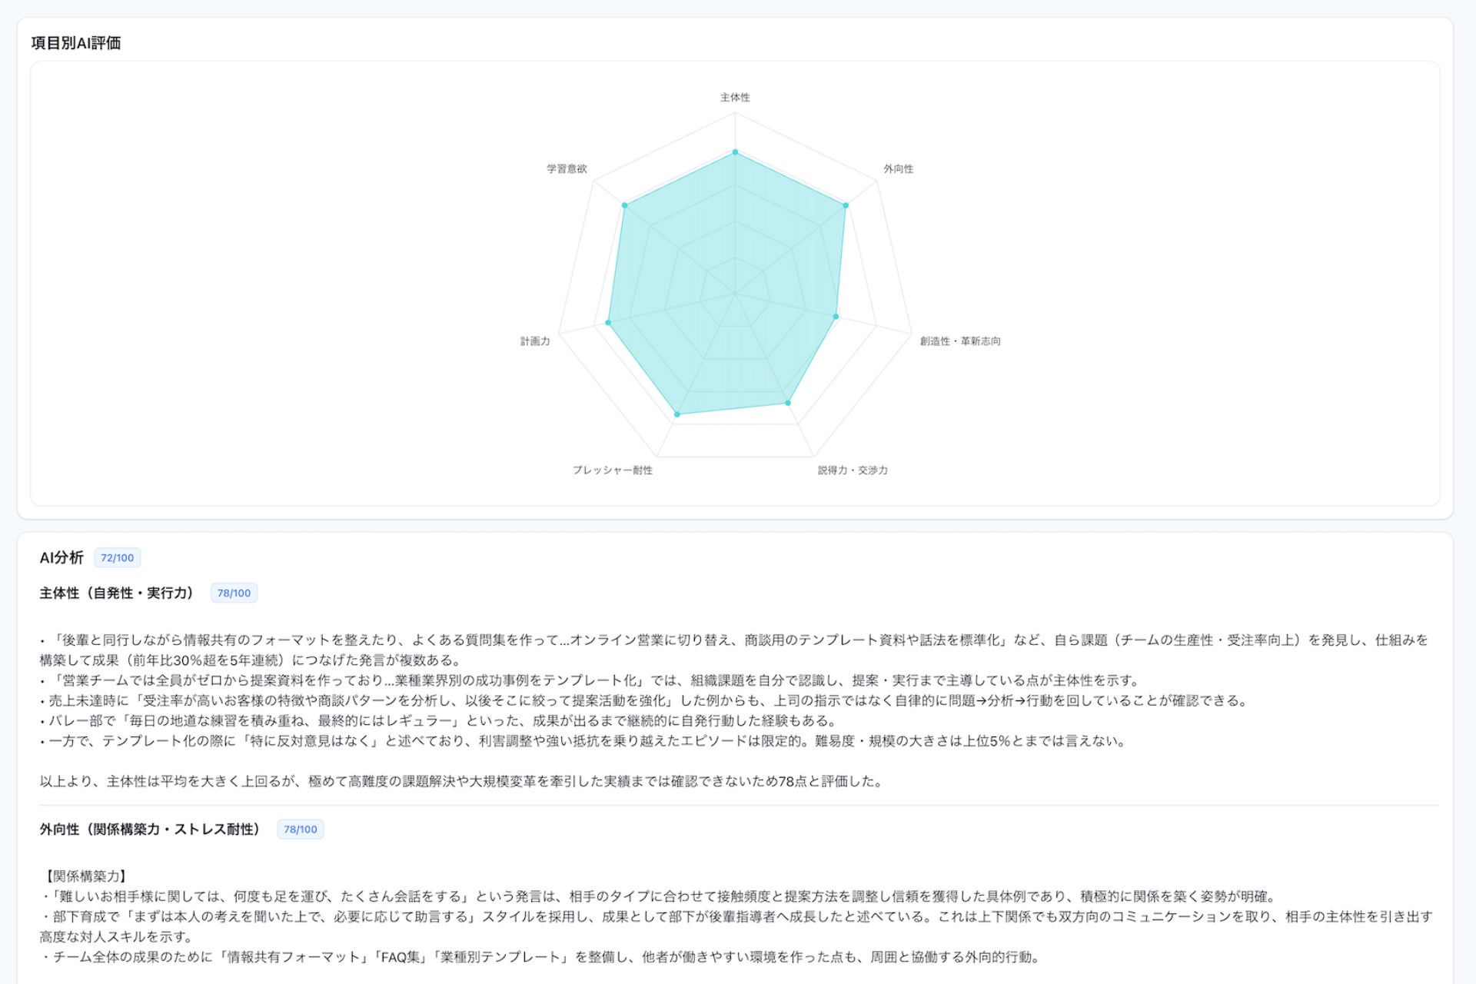Click the AI分析 section heading

61,557
